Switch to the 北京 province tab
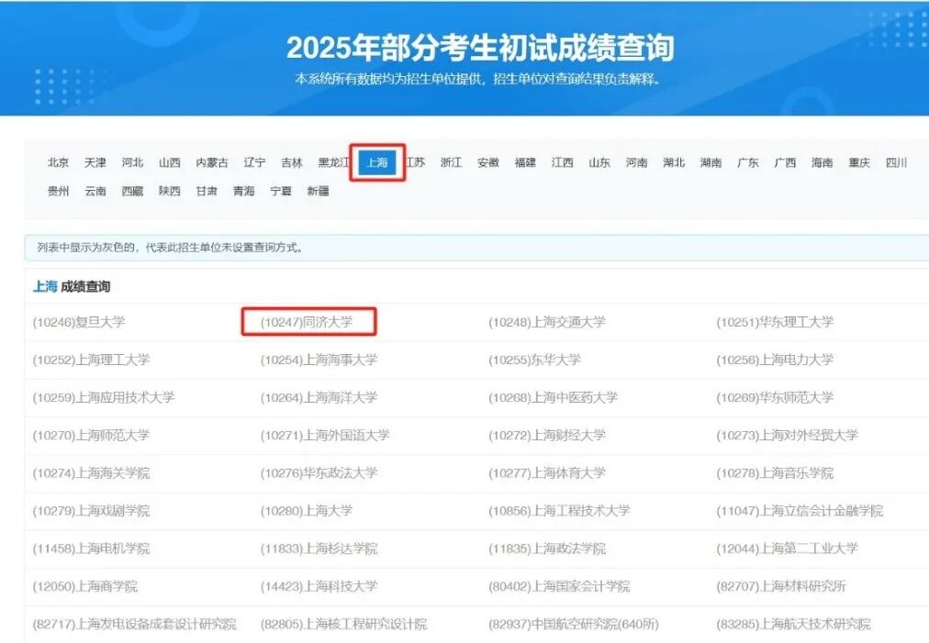Viewport: 929px width, 643px height. pyautogui.click(x=57, y=162)
